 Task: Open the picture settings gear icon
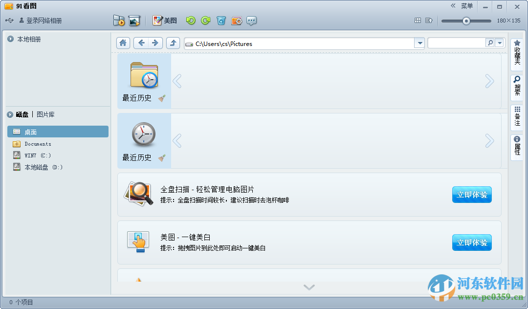click(237, 21)
